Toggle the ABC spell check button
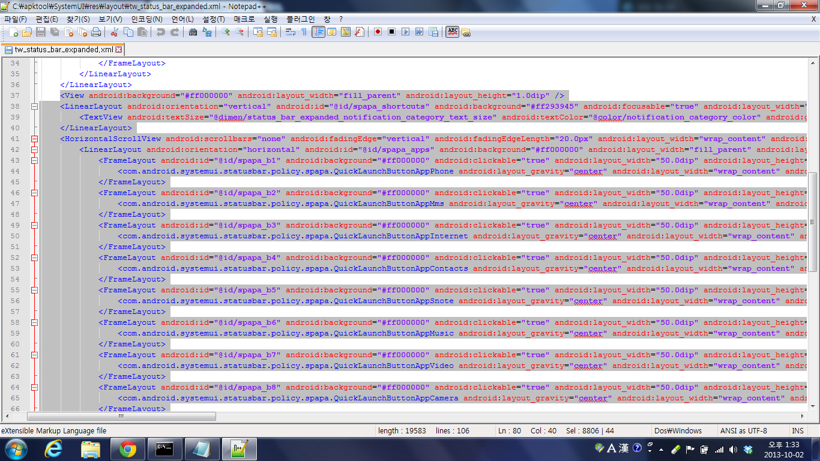820x461 pixels. (452, 32)
